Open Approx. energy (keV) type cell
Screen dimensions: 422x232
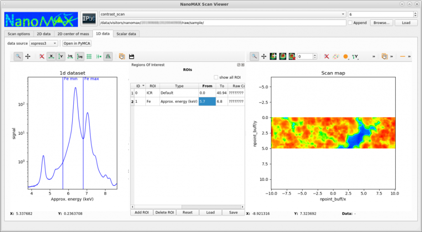coord(179,101)
